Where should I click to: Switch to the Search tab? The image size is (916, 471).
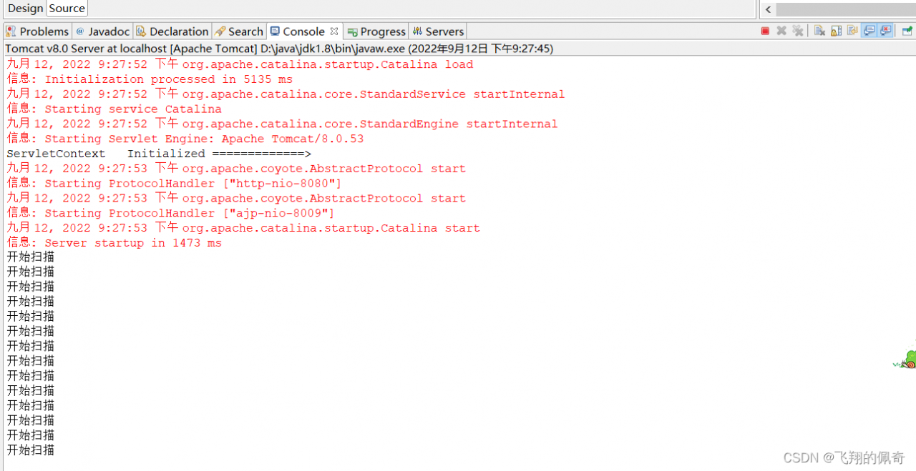[240, 31]
